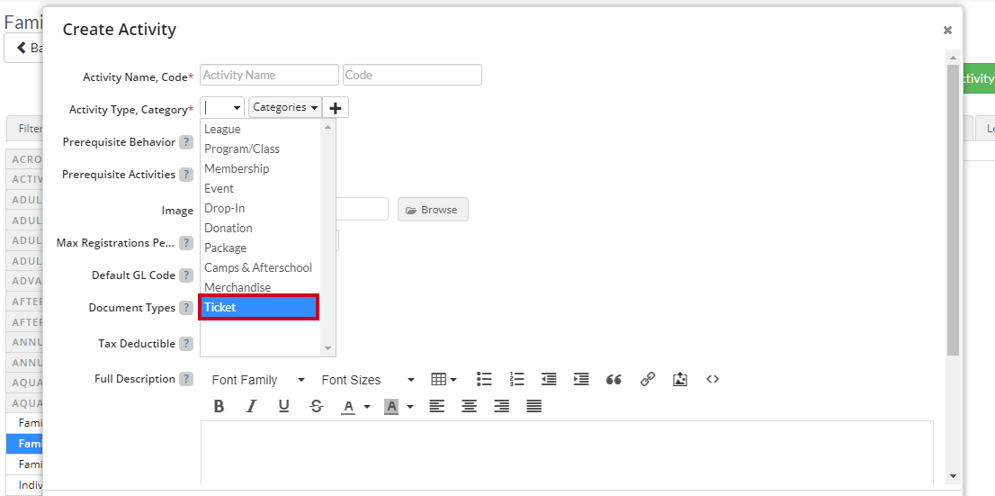Click the Browse image button
The width and height of the screenshot is (995, 496).
click(x=433, y=210)
